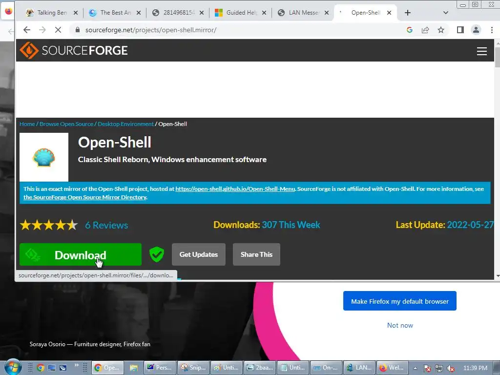Click the Show Desktop quick launch icon

click(52, 368)
